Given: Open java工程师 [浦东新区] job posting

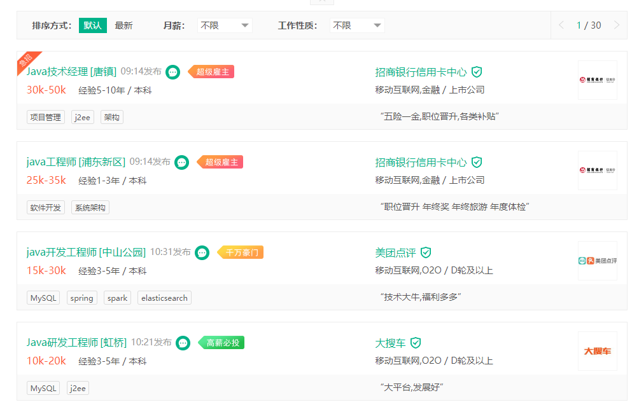Looking at the screenshot, I should [76, 162].
